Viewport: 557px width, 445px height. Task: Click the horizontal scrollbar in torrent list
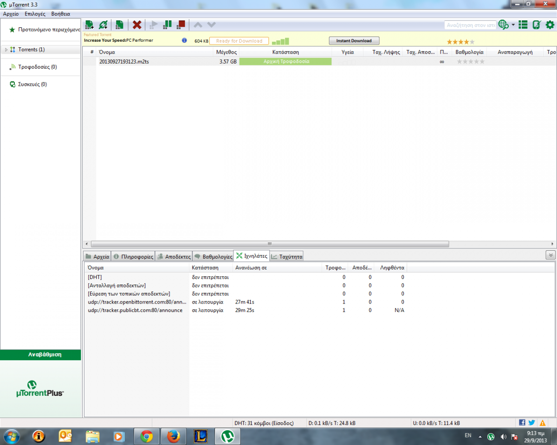pos(270,244)
